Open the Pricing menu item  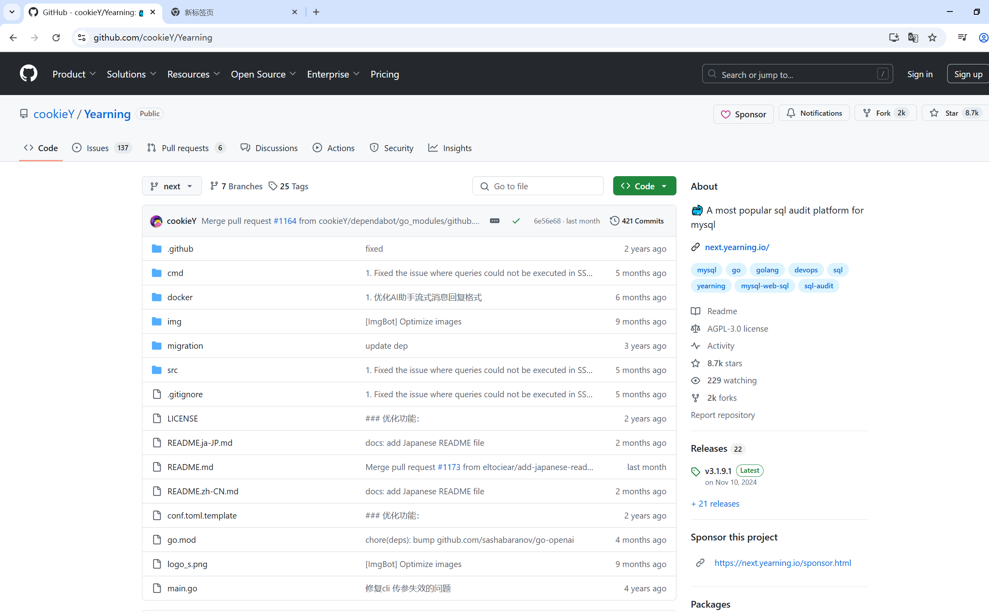click(384, 74)
